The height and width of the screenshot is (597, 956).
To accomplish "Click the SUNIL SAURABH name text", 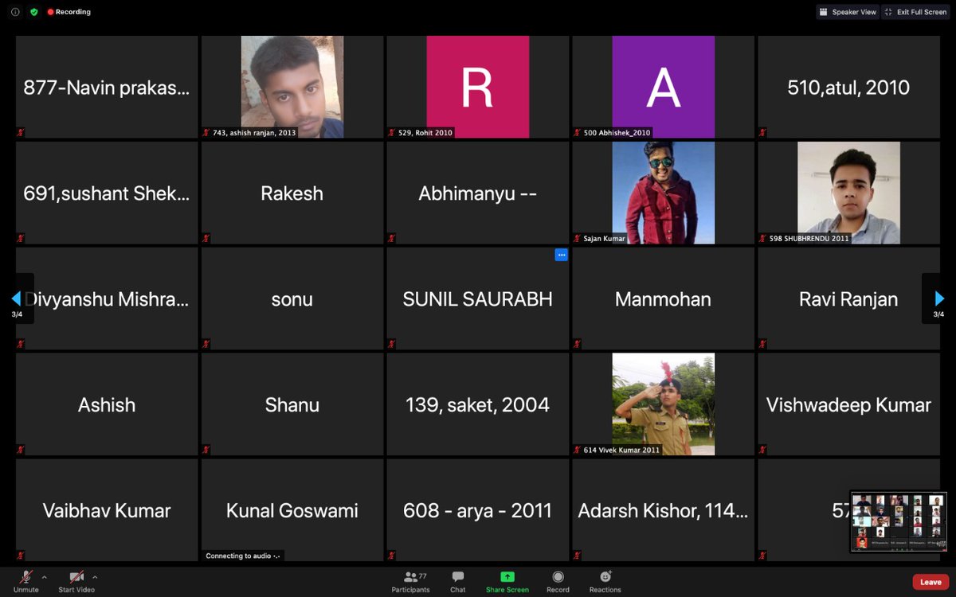I will click(478, 299).
